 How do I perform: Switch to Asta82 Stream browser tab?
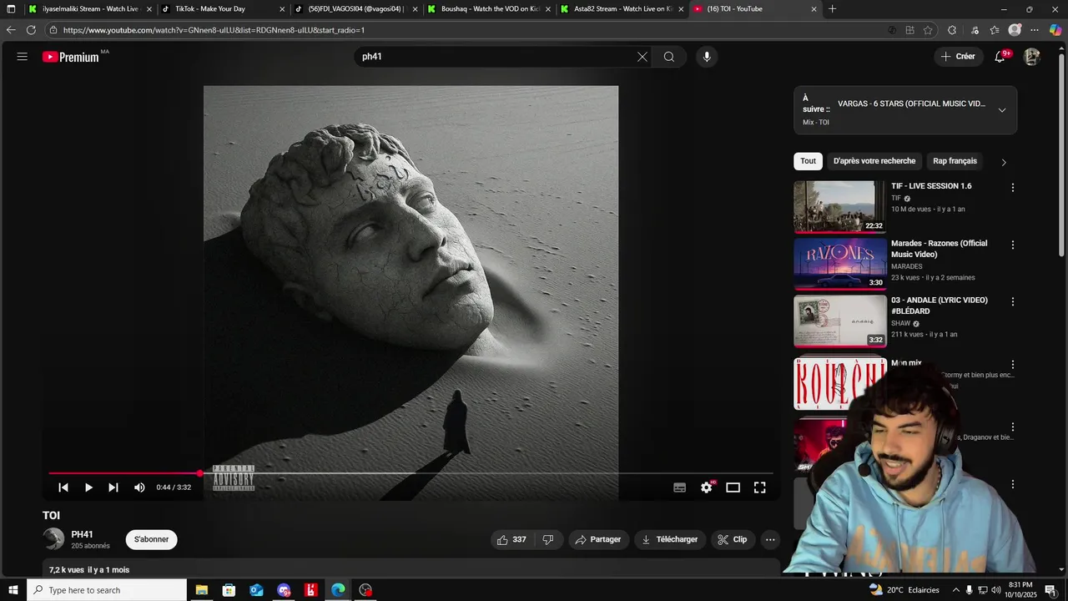coord(622,9)
